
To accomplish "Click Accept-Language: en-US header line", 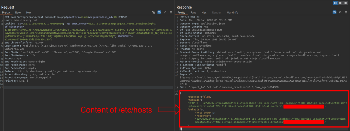I will (28, 77).
